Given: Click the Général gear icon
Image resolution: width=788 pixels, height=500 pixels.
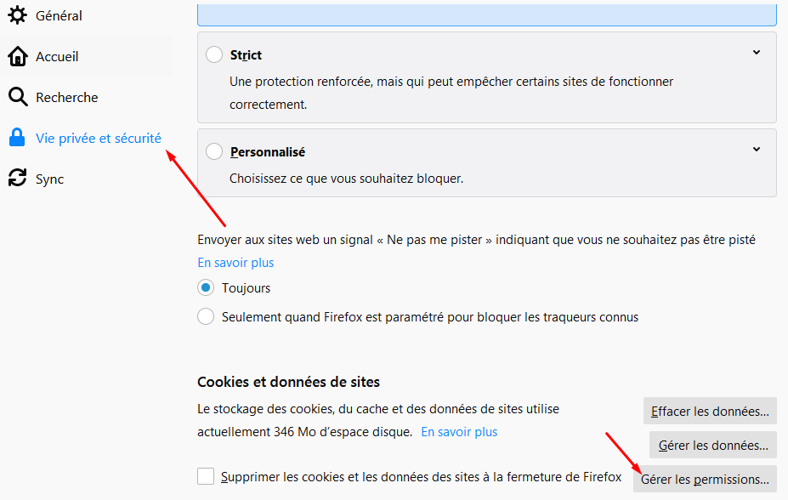Looking at the screenshot, I should coord(17,15).
